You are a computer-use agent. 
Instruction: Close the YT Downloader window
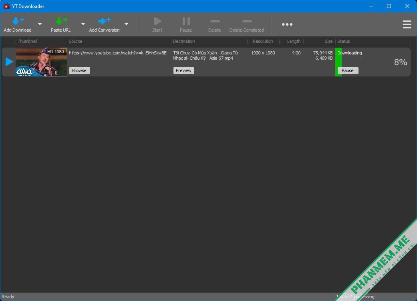(407, 6)
